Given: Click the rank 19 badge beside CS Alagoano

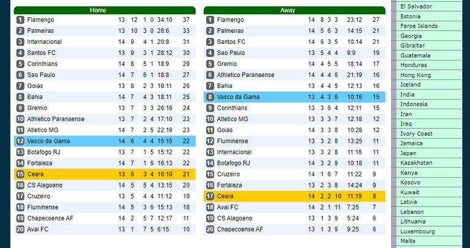Looking at the screenshot, I should [x=210, y=219].
